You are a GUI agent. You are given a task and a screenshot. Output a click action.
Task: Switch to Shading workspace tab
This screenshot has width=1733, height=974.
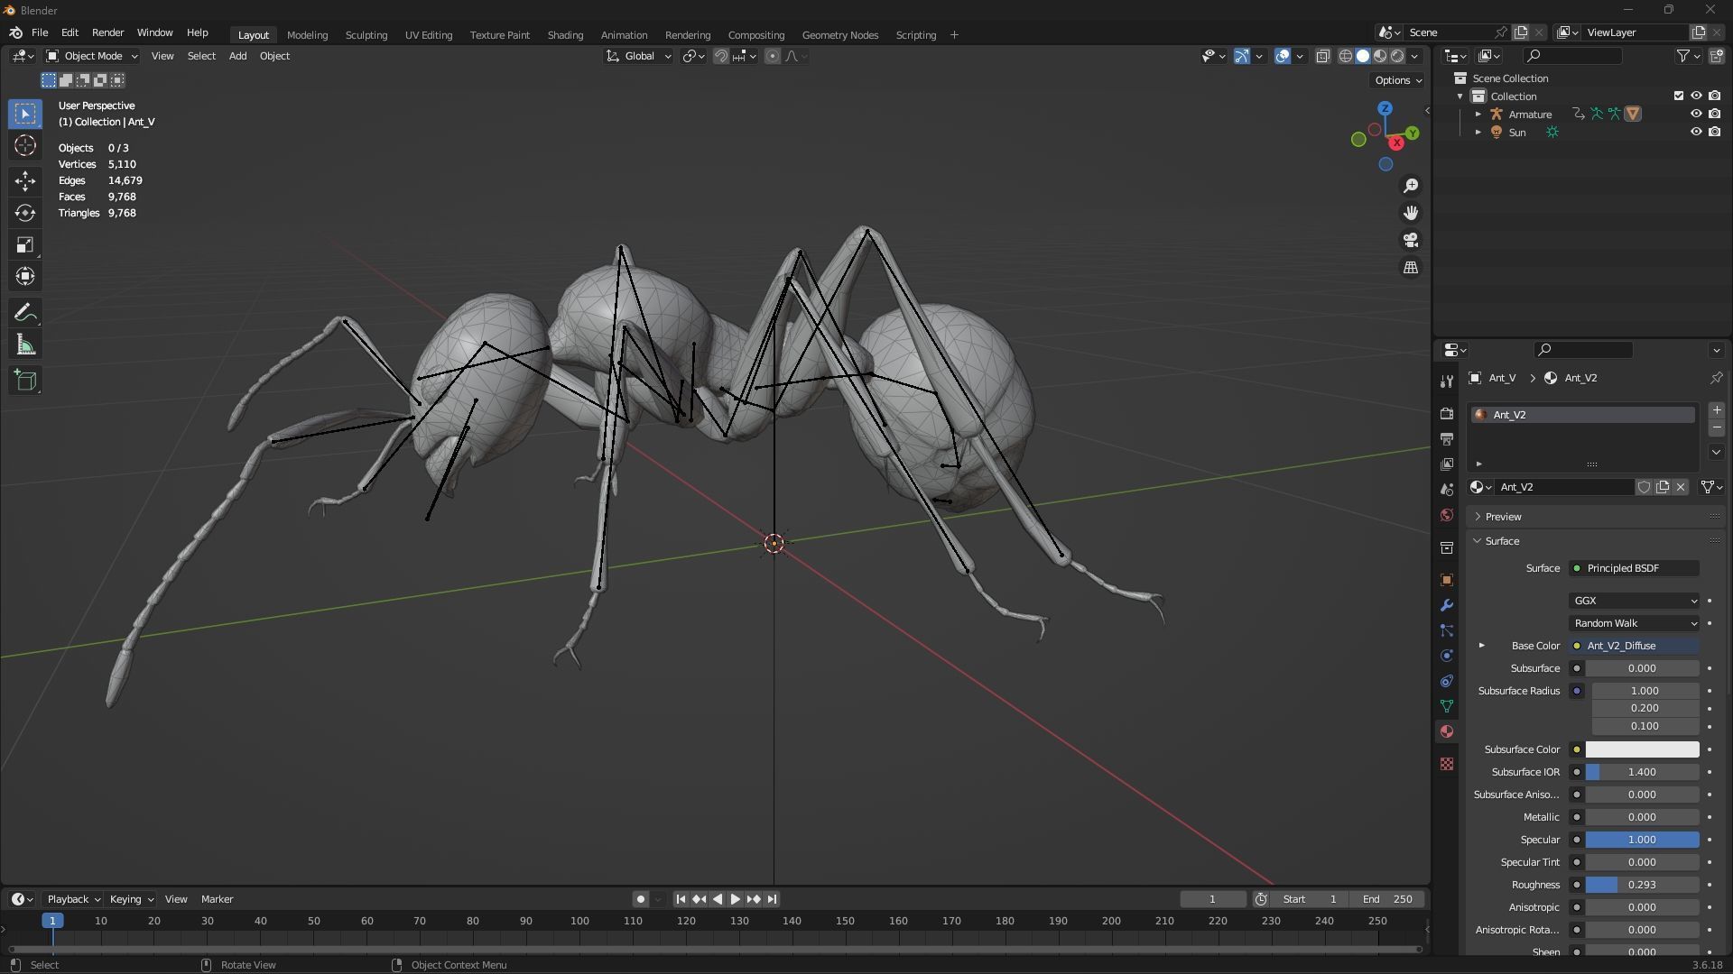[565, 35]
